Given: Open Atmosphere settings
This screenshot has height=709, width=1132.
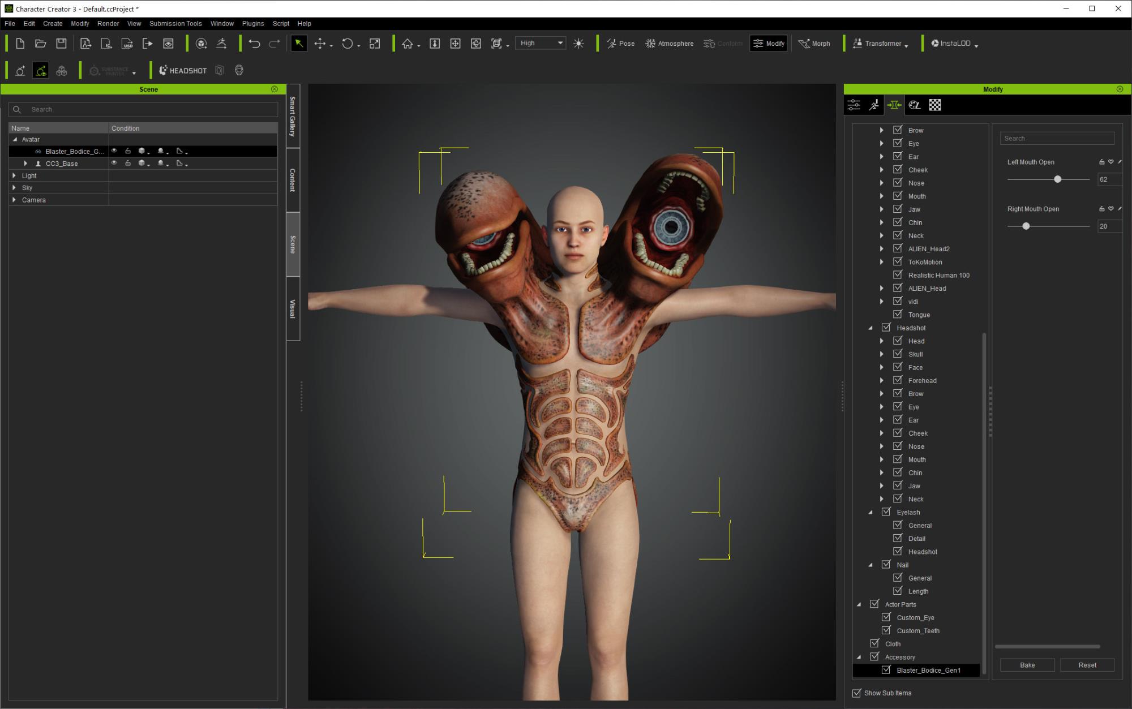Looking at the screenshot, I should coord(669,44).
